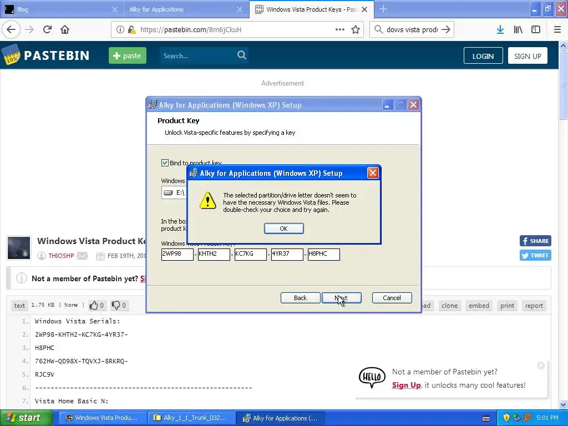The height and width of the screenshot is (426, 568).
Task: Click the SIGN UP button
Action: [528, 56]
